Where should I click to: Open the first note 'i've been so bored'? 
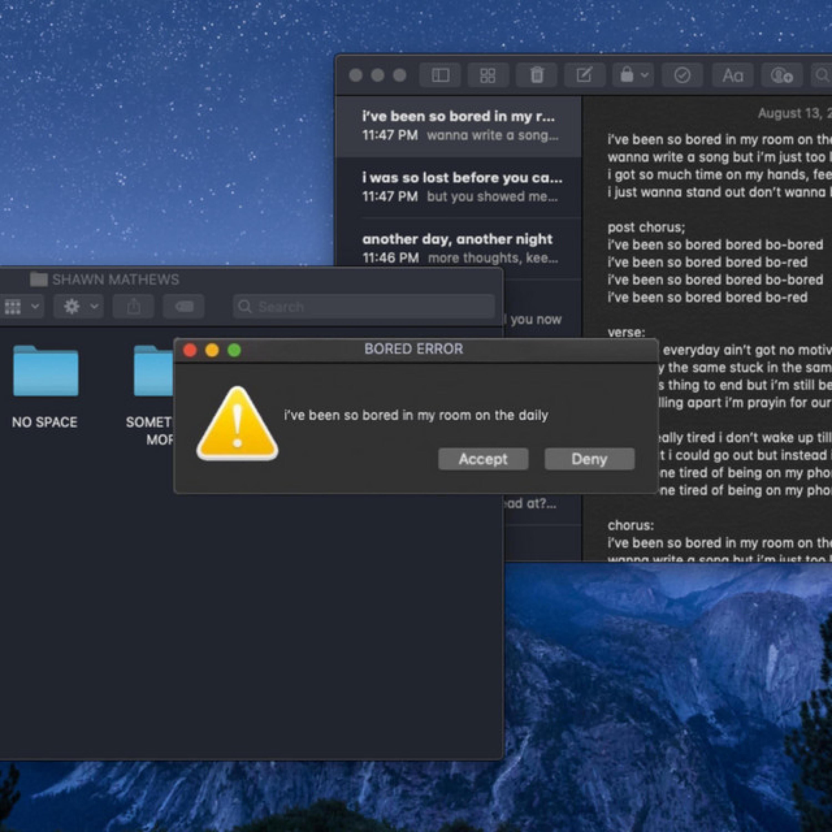(x=459, y=125)
